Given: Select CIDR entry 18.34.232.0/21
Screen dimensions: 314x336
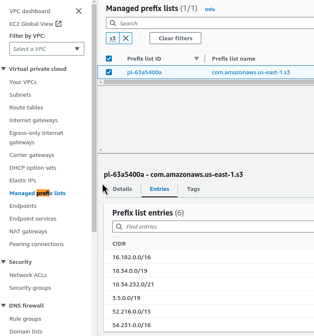Looking at the screenshot, I should (133, 285).
